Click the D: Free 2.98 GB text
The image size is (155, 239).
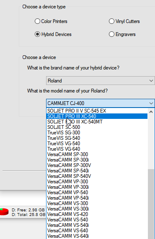[28, 210]
